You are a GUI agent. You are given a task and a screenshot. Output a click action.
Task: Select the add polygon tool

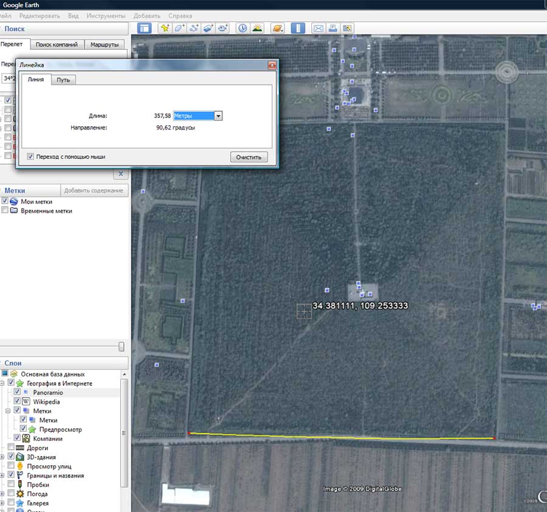pyautogui.click(x=179, y=28)
